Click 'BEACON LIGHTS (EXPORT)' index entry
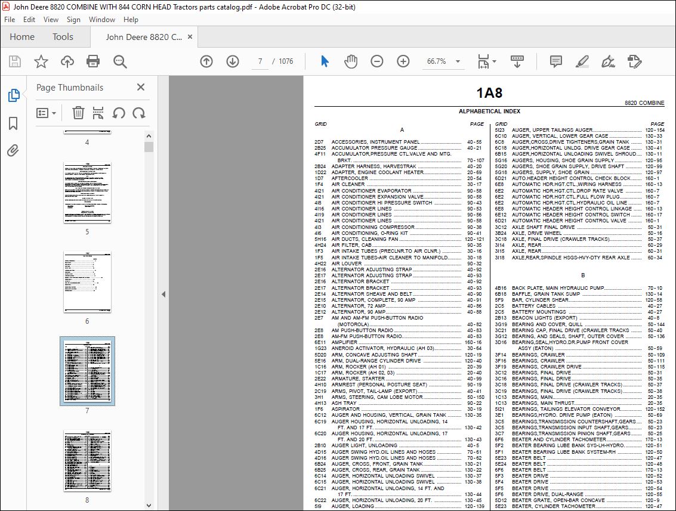Viewport: 676px width, 511px height. point(545,318)
